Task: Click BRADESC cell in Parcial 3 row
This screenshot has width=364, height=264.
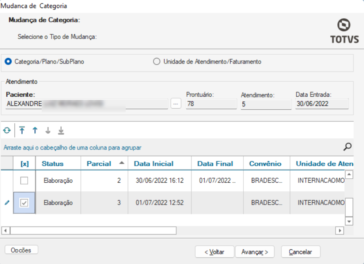Action: pyautogui.click(x=267, y=203)
